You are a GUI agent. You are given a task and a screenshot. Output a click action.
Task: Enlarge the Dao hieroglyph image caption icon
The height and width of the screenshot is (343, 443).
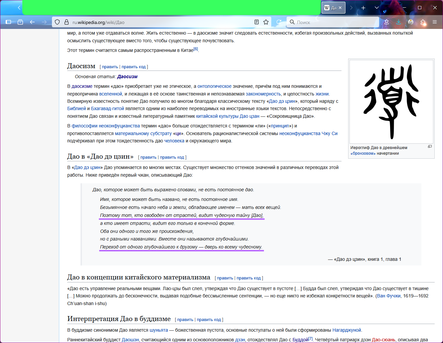[430, 146]
